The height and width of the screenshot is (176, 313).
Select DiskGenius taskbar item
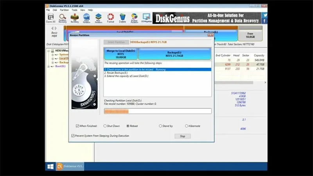tap(70, 167)
